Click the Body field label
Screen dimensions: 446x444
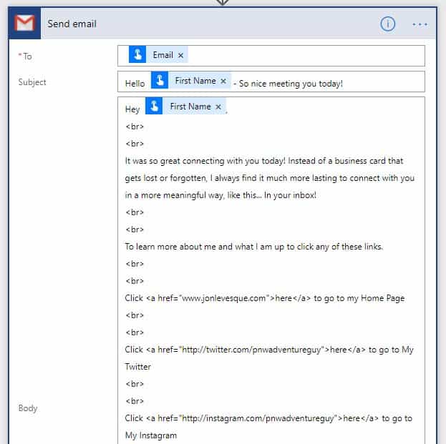28,408
